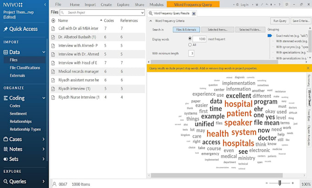Screen dimensions: 312x188
Task: Select the All display words radio button
Action: point(190,45)
